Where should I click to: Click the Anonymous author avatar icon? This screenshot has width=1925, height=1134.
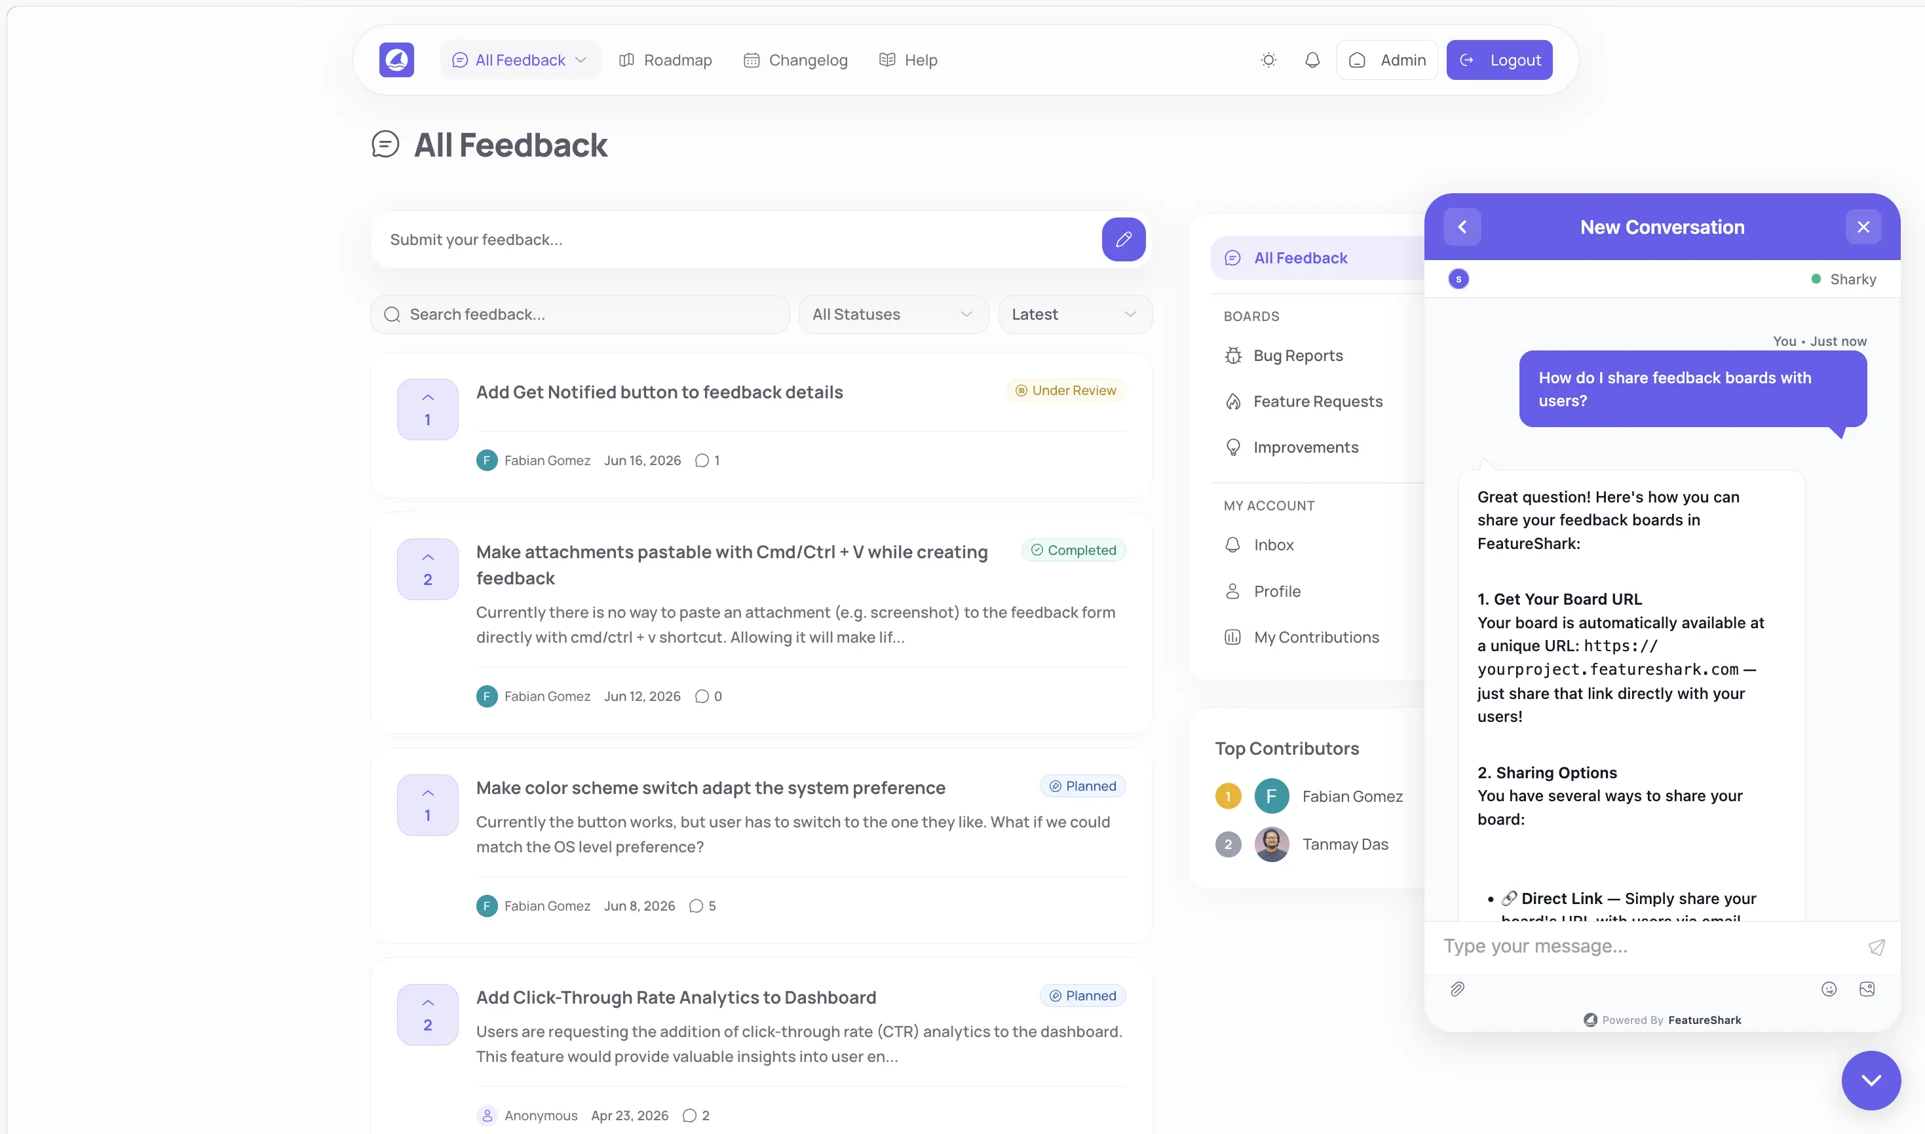pyautogui.click(x=487, y=1116)
